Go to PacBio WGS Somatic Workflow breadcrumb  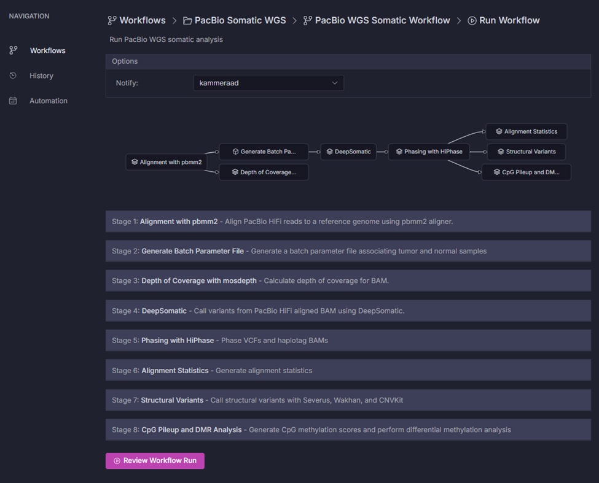coord(382,21)
